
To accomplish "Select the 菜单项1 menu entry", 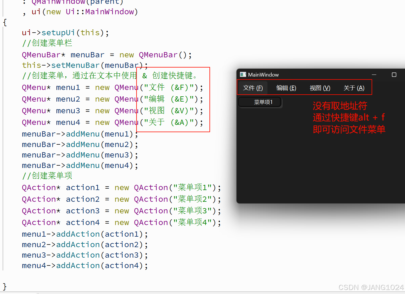I will pyautogui.click(x=260, y=102).
